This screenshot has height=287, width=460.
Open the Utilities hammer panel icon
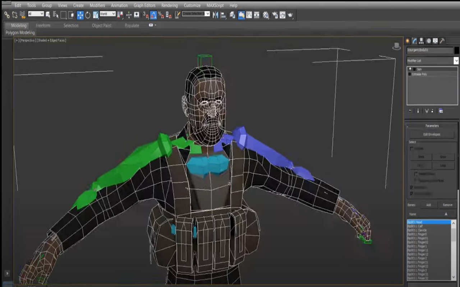442,41
